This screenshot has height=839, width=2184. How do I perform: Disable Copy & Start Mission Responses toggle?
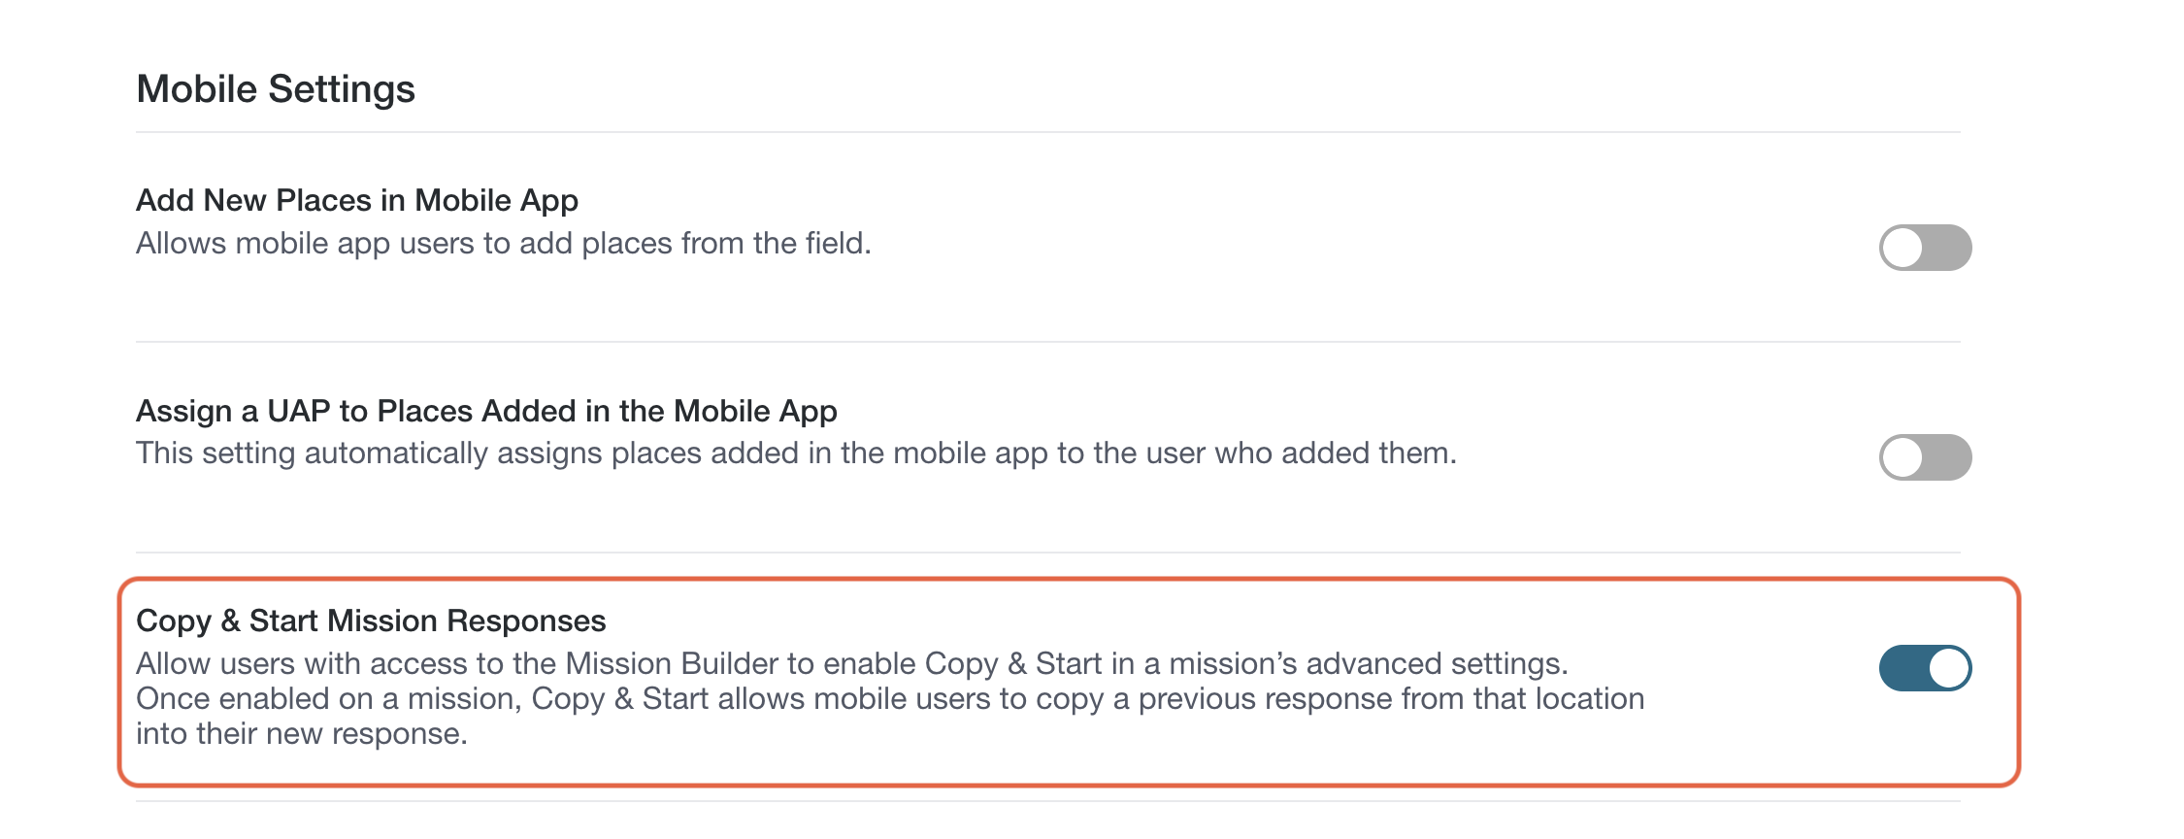[x=1925, y=668]
